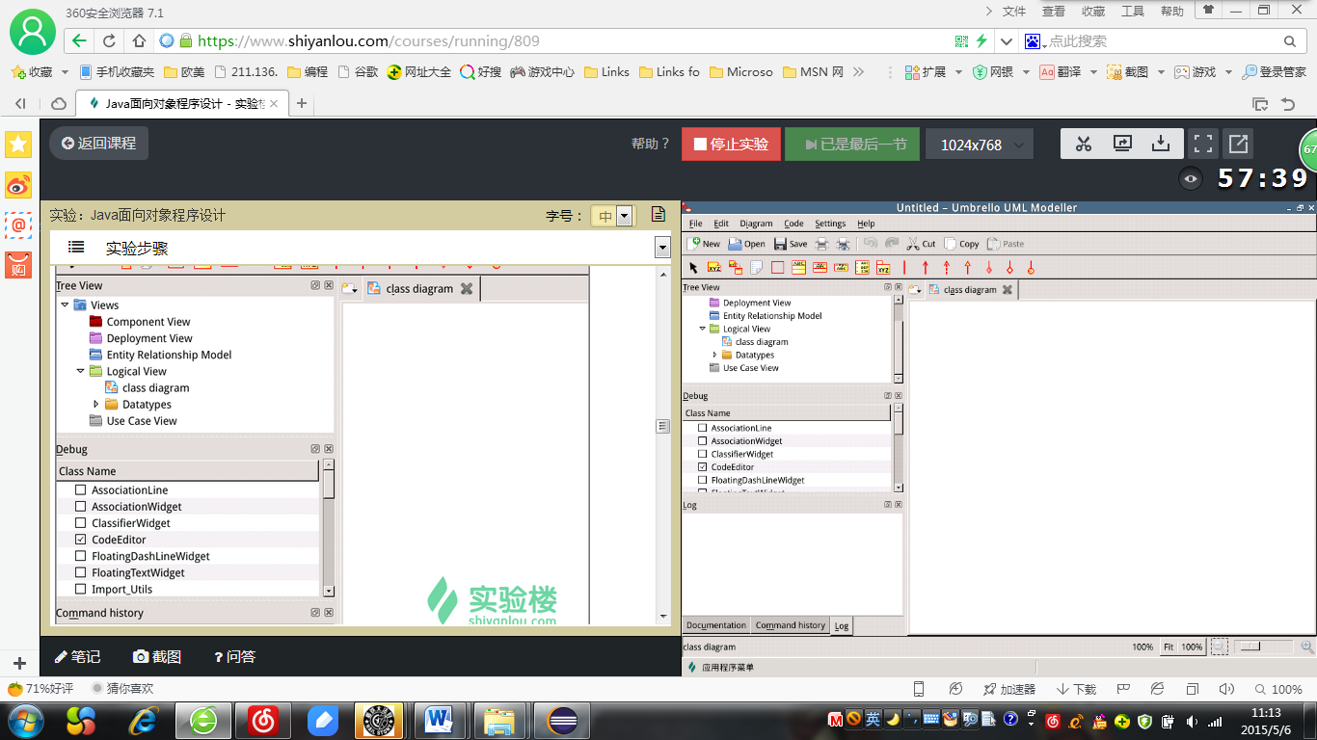This screenshot has height=740, width=1317.
Task: Check ClassifierWidget in Umbrello Debug list
Action: tap(703, 454)
